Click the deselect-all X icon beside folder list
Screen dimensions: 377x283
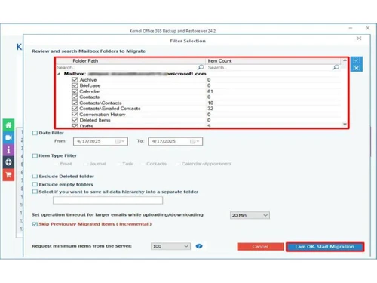tap(357, 68)
